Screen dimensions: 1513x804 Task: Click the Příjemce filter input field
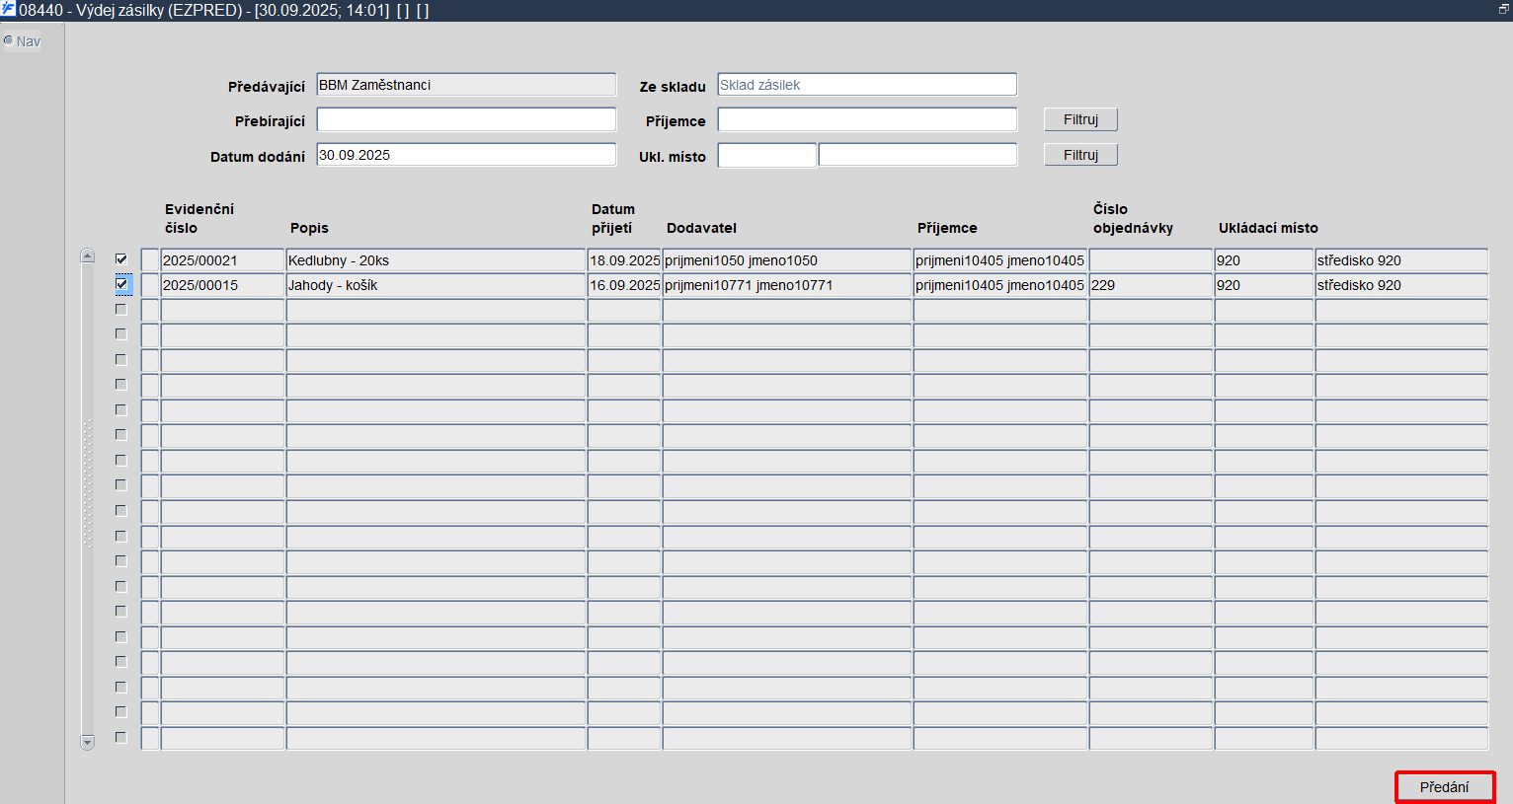[x=867, y=119]
